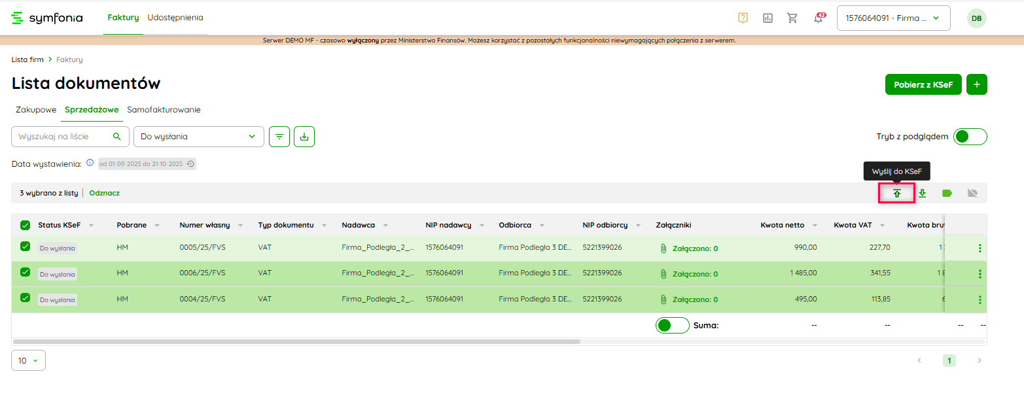Image resolution: width=1024 pixels, height=393 pixels.
Task: Click the export download button beside filters
Action: click(304, 137)
